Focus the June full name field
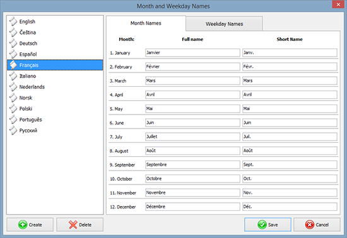The width and height of the screenshot is (347, 238). [x=192, y=123]
